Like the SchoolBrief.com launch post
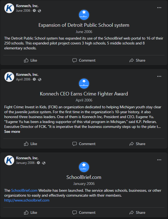 [30, 212]
